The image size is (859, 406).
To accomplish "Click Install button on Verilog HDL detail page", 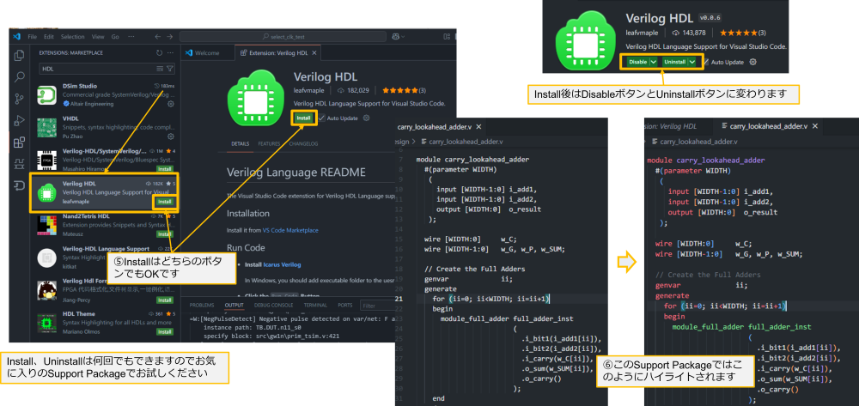I will (303, 118).
